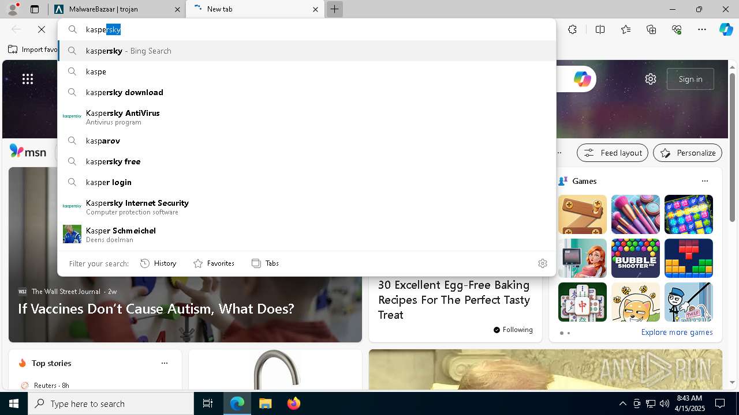Open the Games card more options
Image resolution: width=739 pixels, height=415 pixels.
coord(704,181)
